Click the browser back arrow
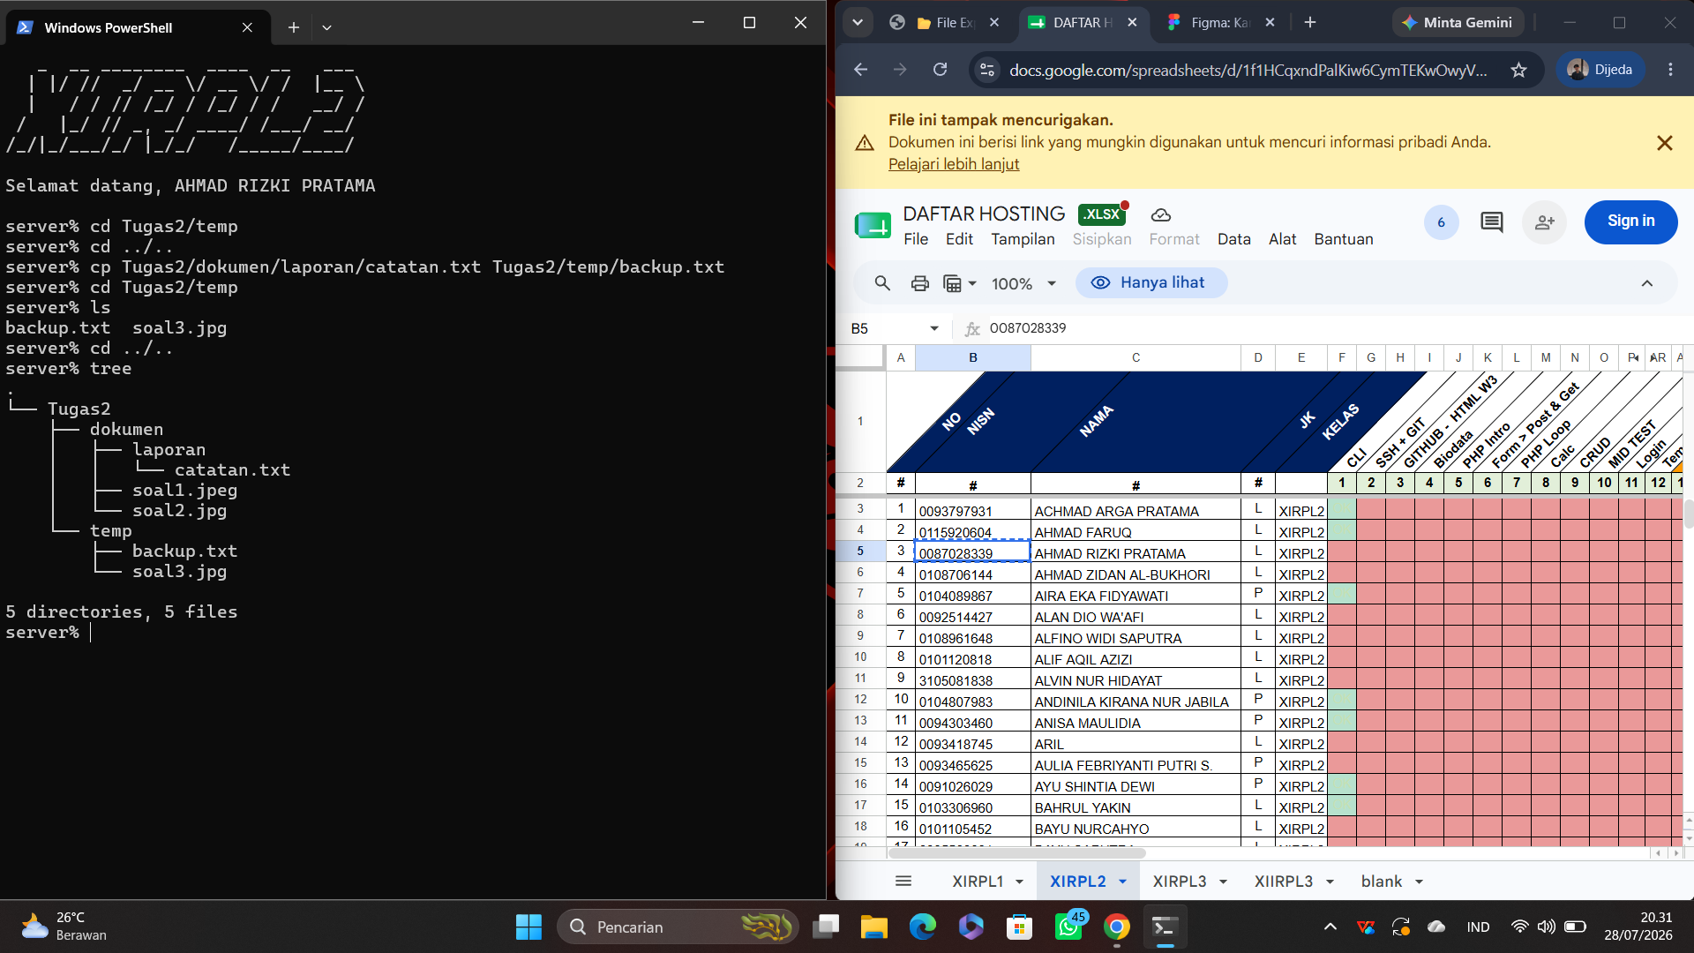Screen dimensions: 1694x953 pyautogui.click(x=861, y=70)
